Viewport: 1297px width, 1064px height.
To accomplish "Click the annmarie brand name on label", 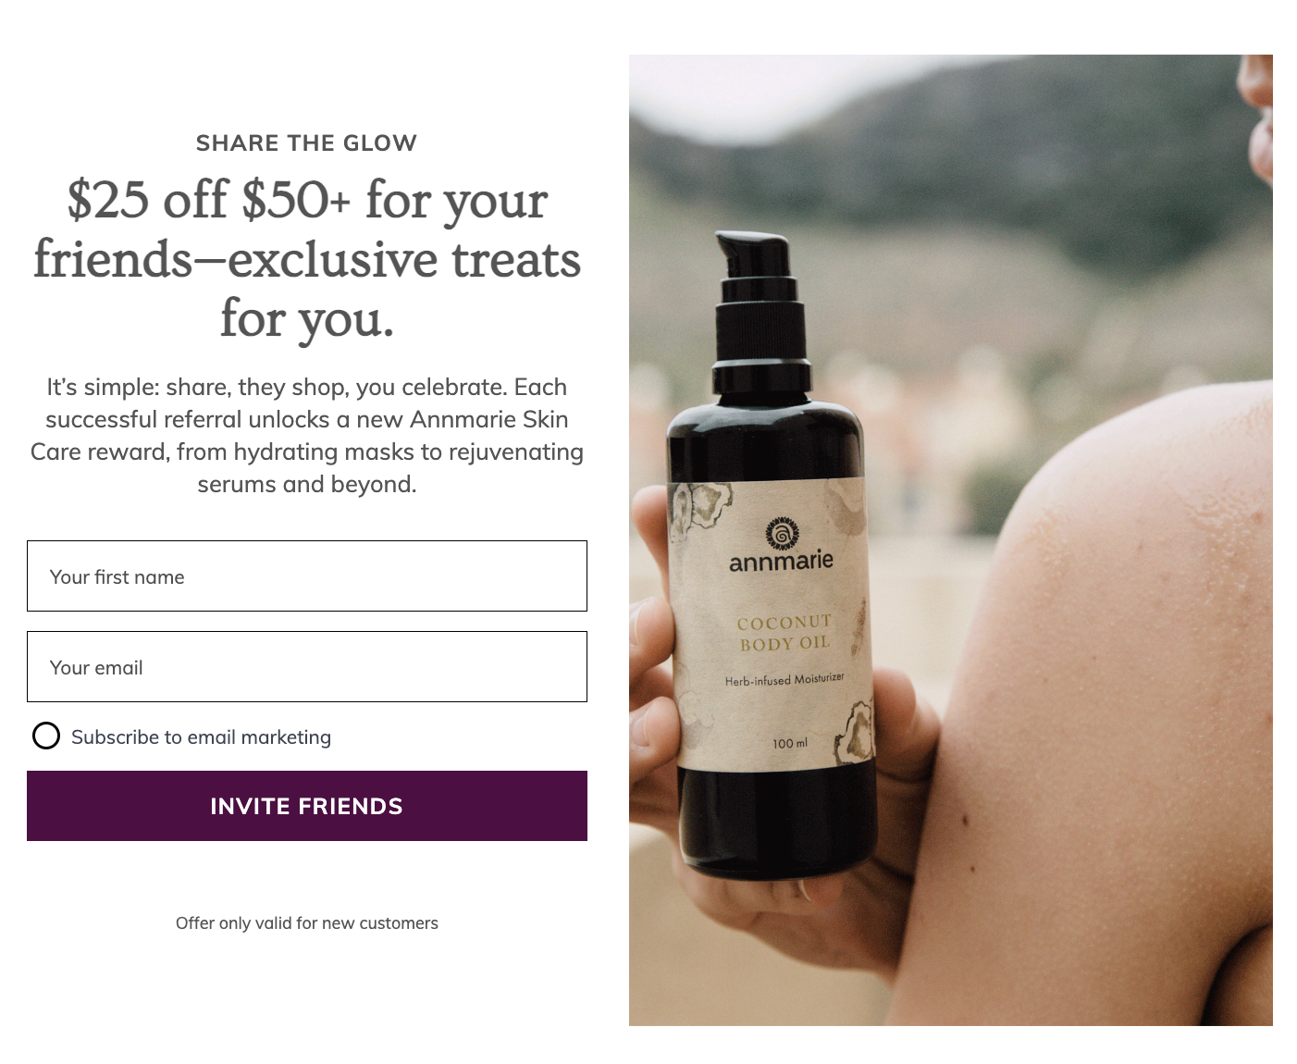I will click(781, 561).
